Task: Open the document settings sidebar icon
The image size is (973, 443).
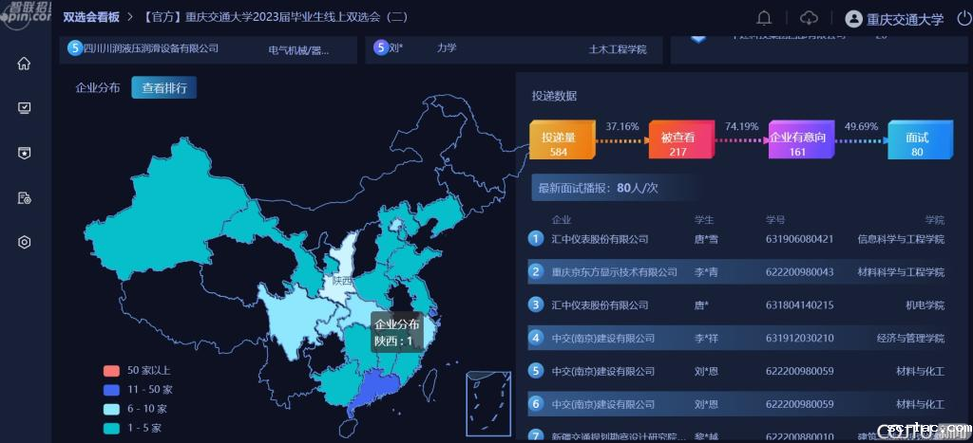Action: (x=25, y=197)
